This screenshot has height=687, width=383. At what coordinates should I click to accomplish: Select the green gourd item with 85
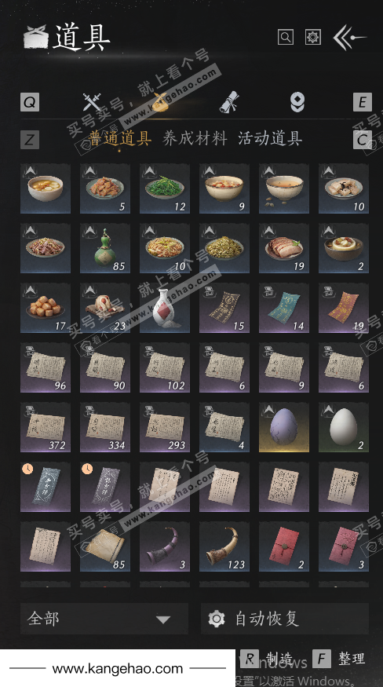coord(105,248)
